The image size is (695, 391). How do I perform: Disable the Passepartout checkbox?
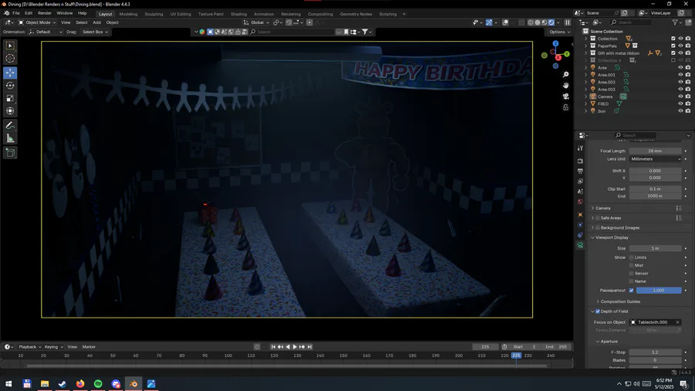tap(631, 291)
